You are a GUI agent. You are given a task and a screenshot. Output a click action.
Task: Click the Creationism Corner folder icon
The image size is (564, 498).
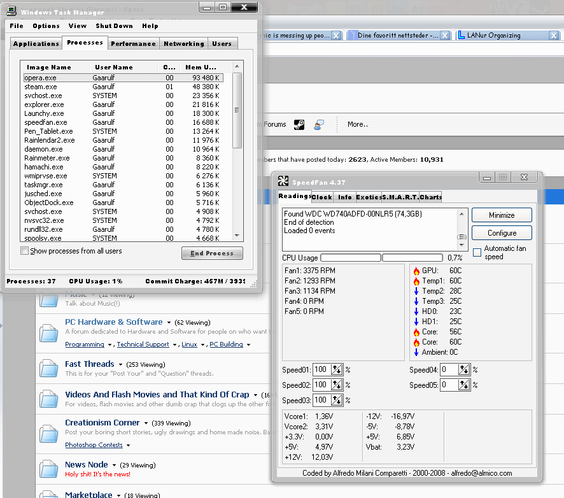[x=48, y=433]
